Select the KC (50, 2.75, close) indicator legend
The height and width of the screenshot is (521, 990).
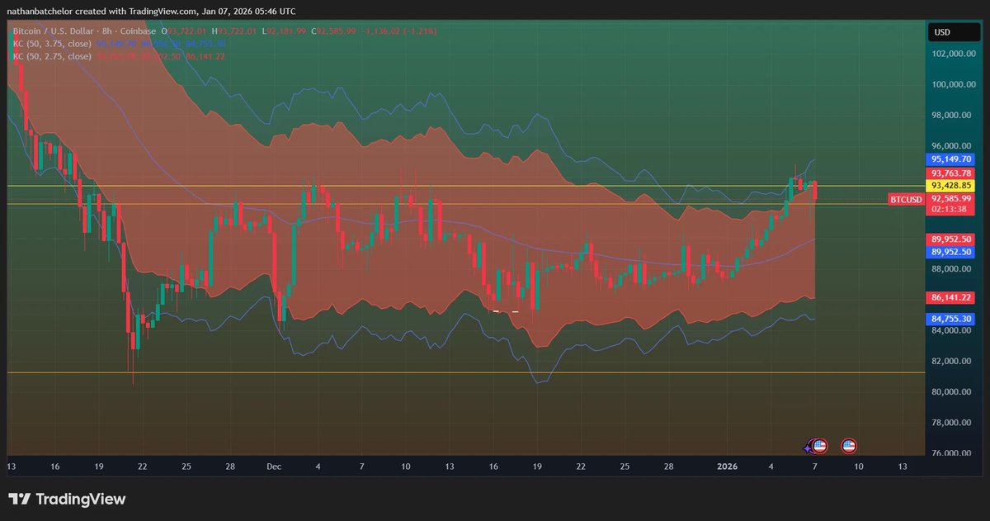pyautogui.click(x=51, y=56)
